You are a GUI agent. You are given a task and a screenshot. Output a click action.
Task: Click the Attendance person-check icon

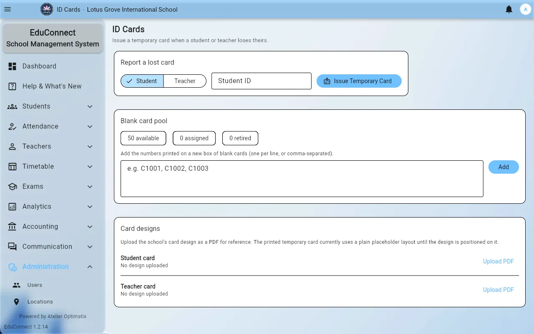point(13,126)
